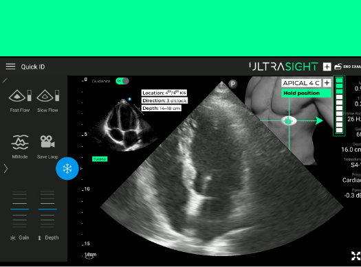The image size is (361, 267).
Task: Expand the left panel with chevron arrow
Action: (6, 169)
